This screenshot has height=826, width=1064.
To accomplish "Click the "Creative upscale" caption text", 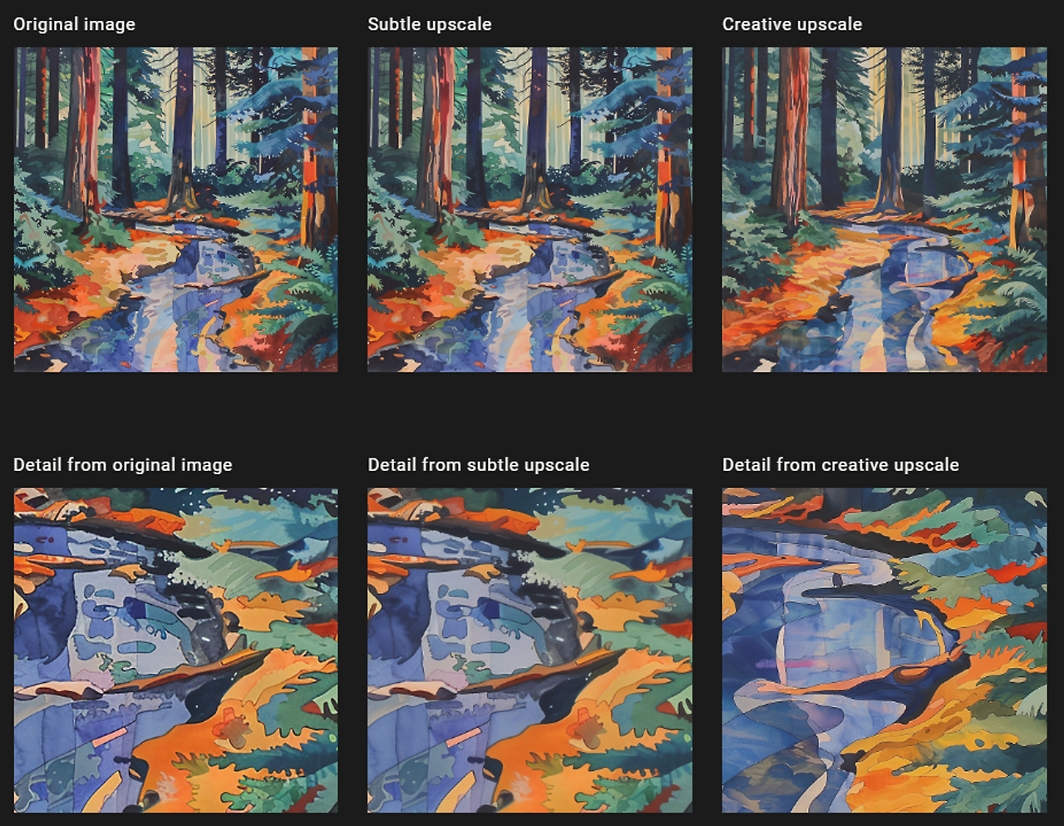I will tap(791, 24).
